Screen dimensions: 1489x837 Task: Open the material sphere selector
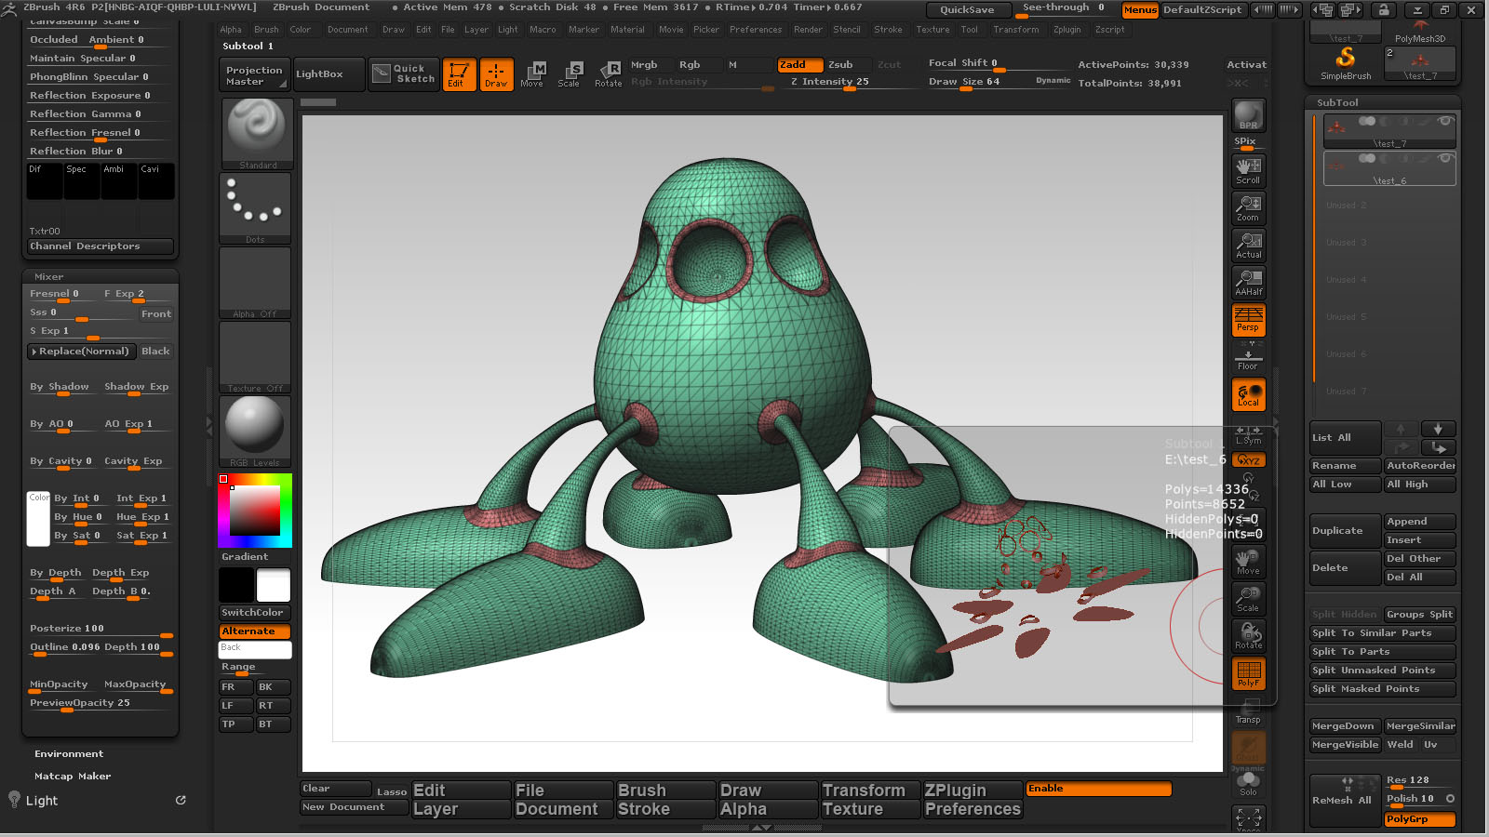[x=255, y=432]
